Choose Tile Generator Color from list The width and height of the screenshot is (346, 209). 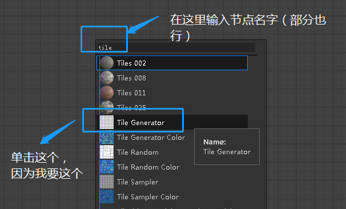pos(151,137)
